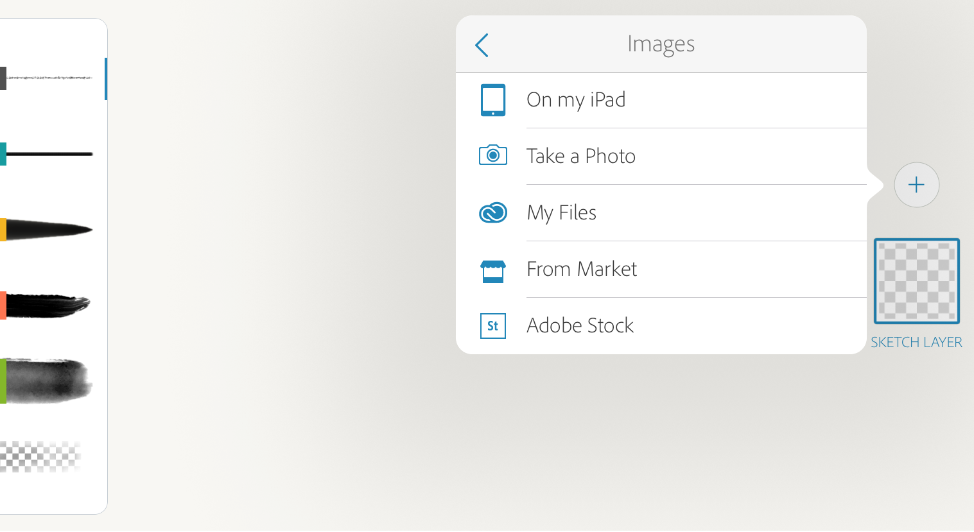Click the iPad icon beside On my iPad
This screenshot has width=974, height=532.
tap(492, 99)
